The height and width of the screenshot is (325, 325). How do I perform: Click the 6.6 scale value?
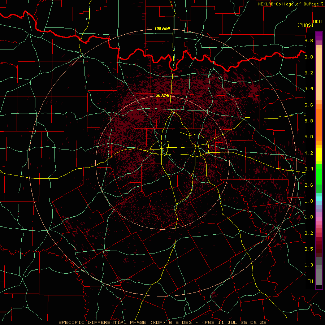[309, 105]
